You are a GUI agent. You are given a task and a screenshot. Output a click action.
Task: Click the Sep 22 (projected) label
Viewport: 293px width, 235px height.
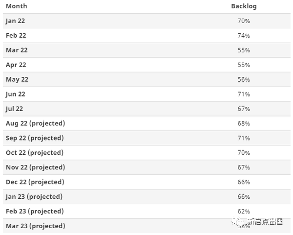click(x=35, y=138)
